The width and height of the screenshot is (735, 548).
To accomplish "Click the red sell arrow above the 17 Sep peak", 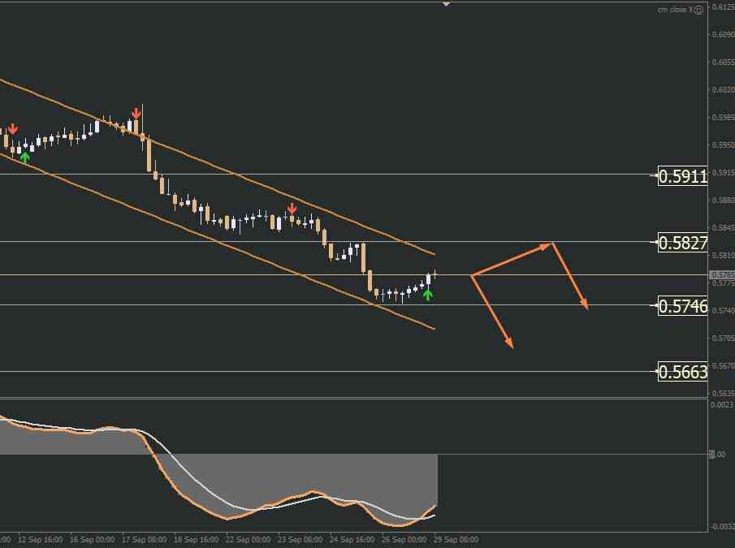I will (136, 113).
